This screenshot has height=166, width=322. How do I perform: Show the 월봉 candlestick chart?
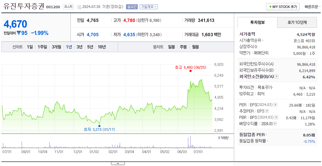(196, 47)
